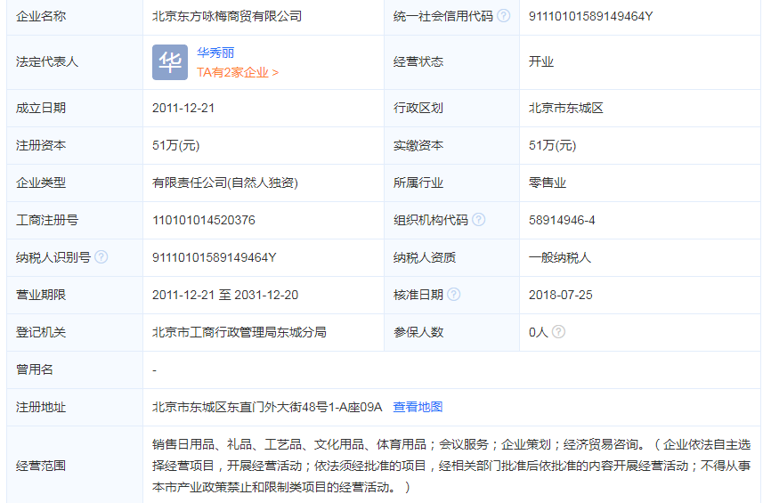Click help icon beside 核准日期

pyautogui.click(x=454, y=294)
